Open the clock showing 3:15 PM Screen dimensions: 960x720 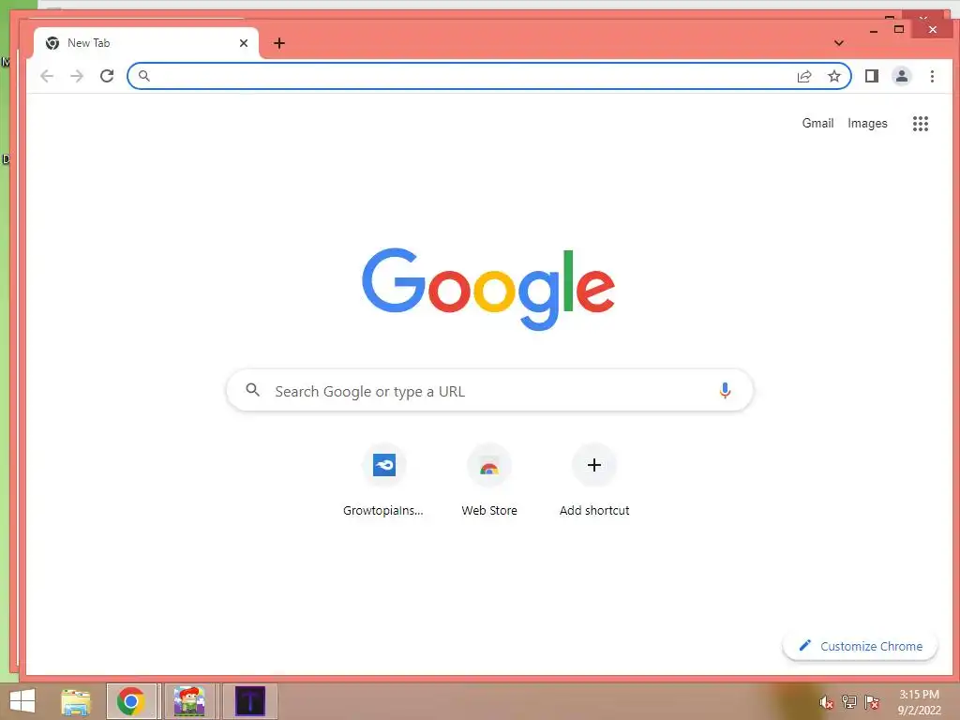[x=919, y=702]
